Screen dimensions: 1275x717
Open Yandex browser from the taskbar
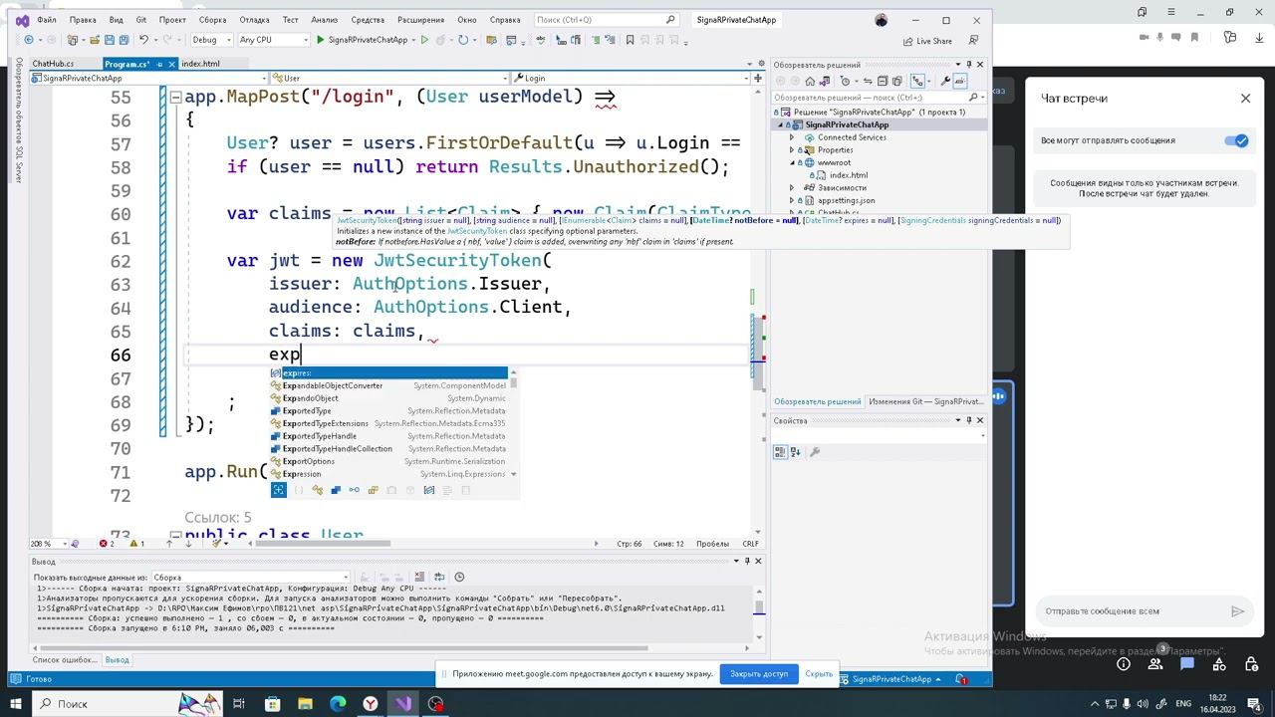(371, 704)
